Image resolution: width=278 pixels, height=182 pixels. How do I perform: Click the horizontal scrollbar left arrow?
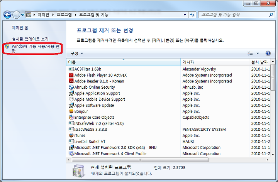pyautogui.click(x=69, y=160)
